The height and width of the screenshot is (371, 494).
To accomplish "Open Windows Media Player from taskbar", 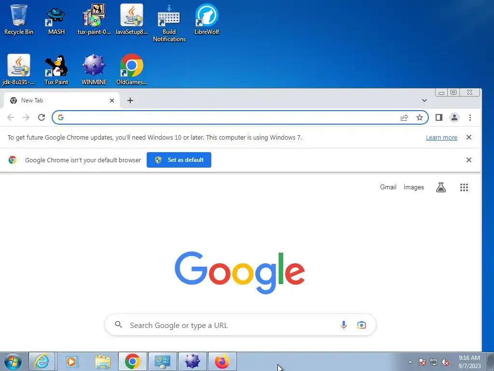I will pos(71,361).
